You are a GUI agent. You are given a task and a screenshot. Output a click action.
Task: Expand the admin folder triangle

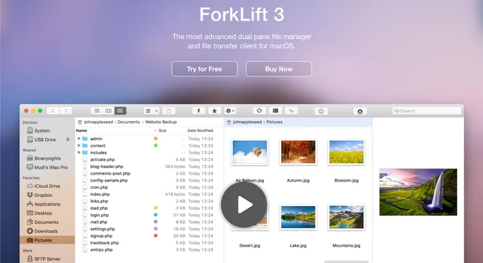click(x=79, y=139)
